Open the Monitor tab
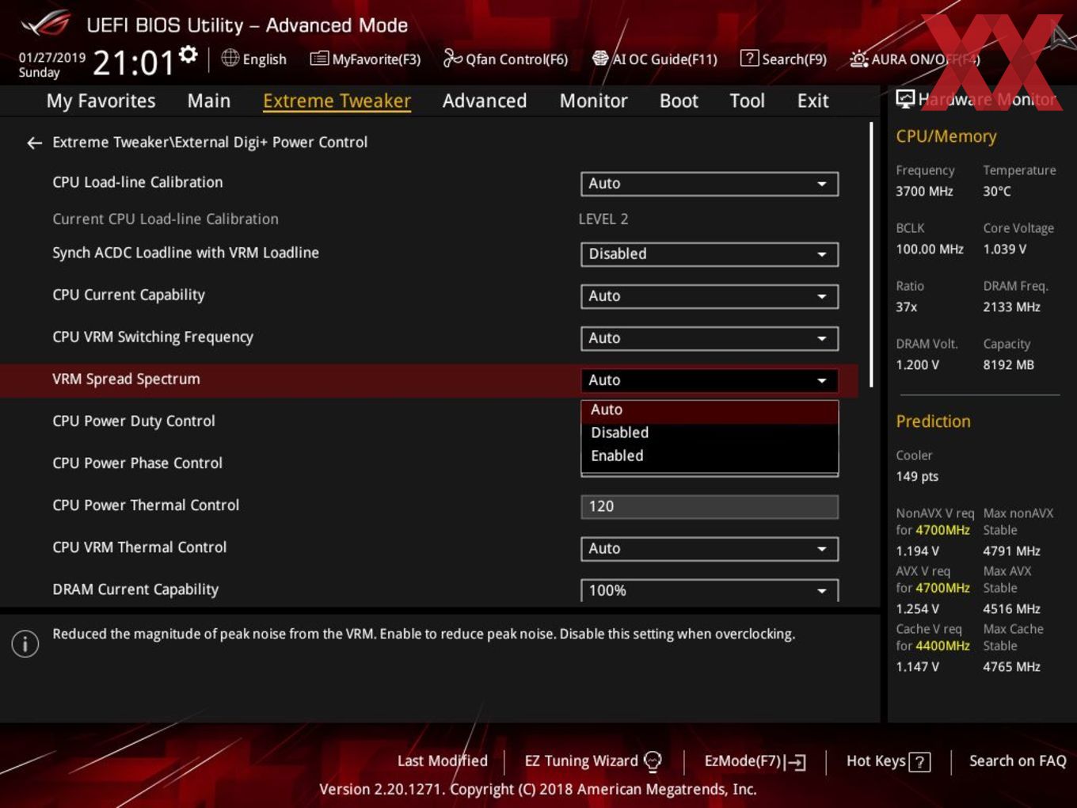Screen dimensions: 1077x808 [x=593, y=101]
